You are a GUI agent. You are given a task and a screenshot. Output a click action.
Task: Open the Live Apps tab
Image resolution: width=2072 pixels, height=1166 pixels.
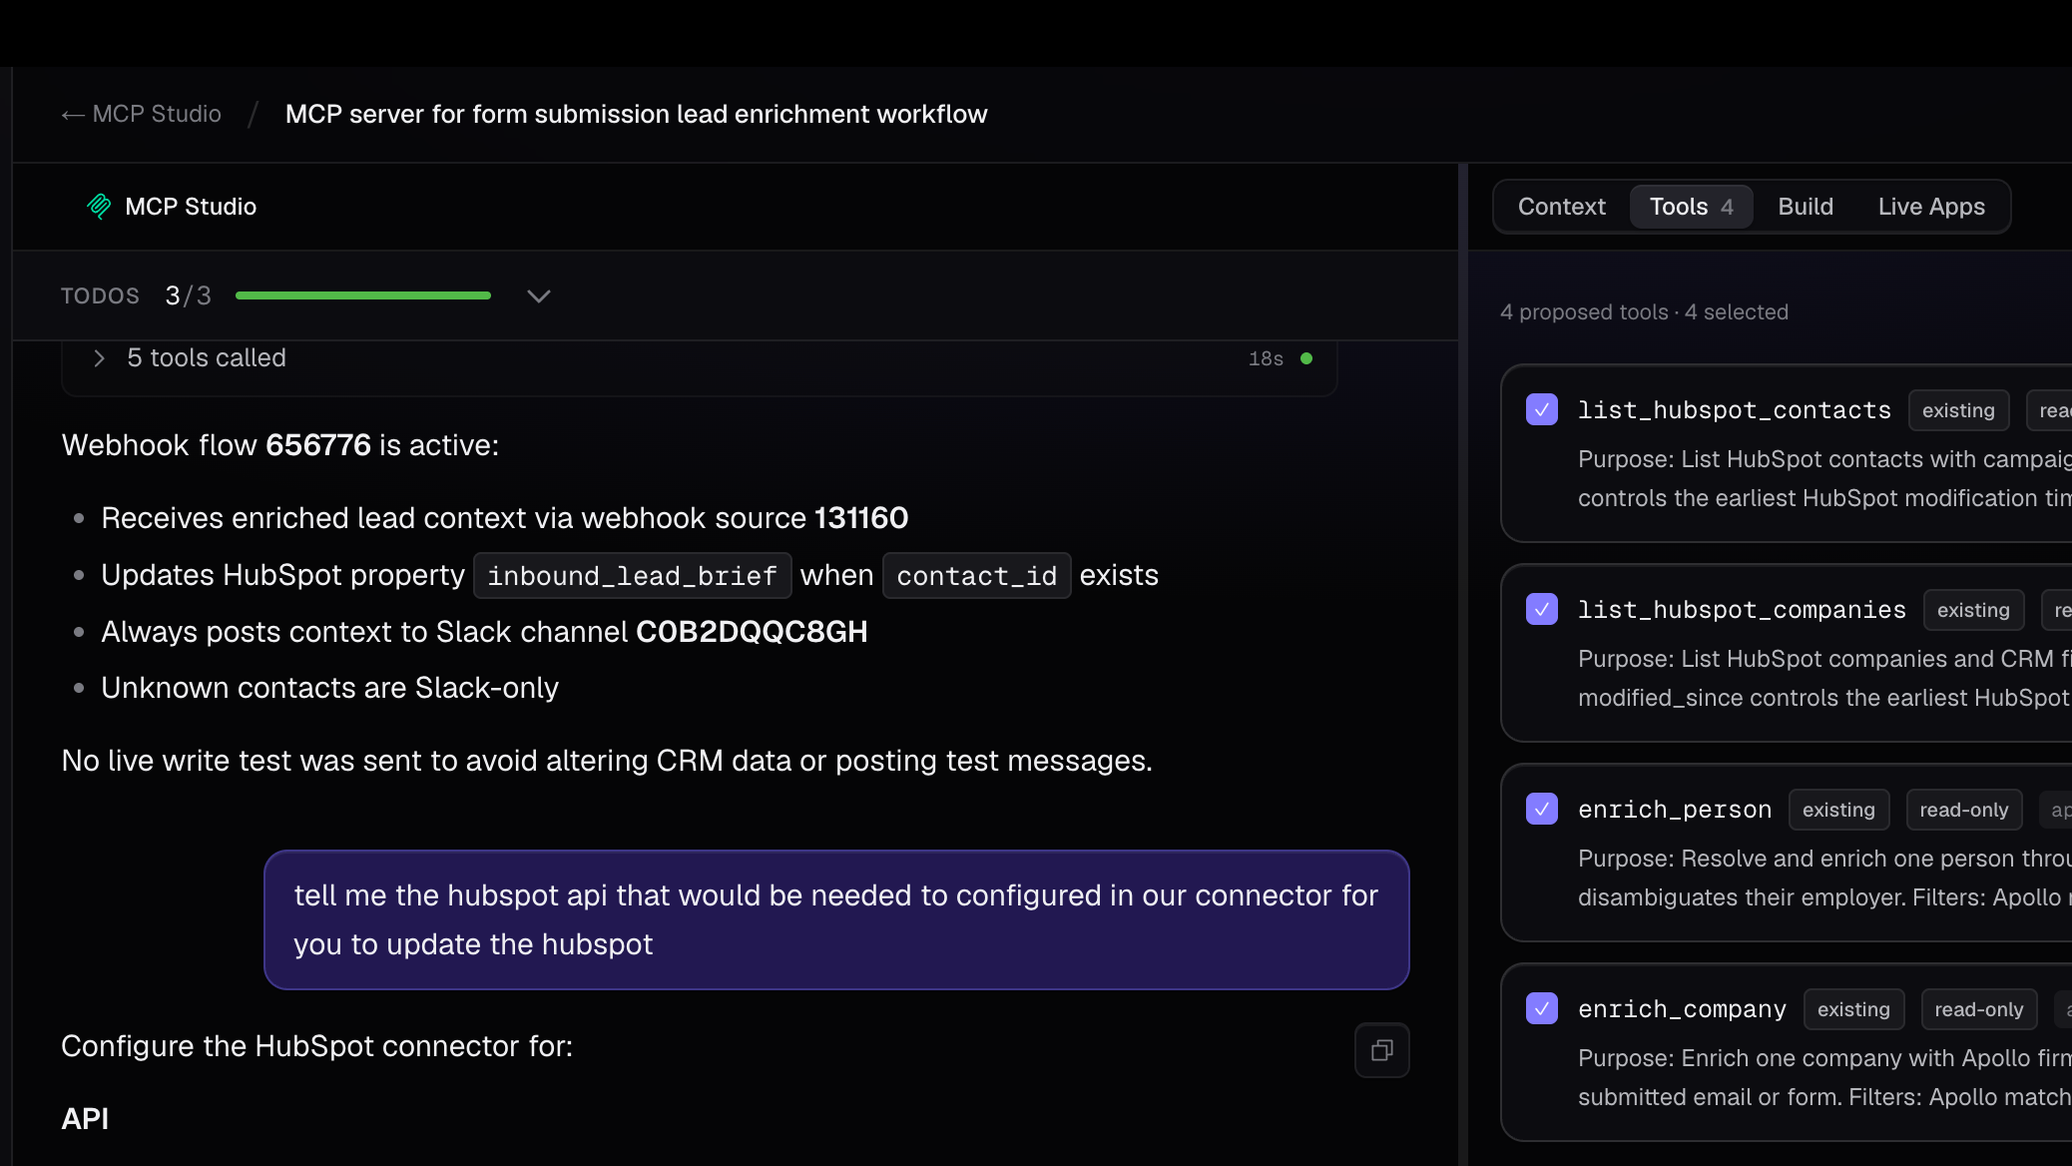click(x=1930, y=207)
